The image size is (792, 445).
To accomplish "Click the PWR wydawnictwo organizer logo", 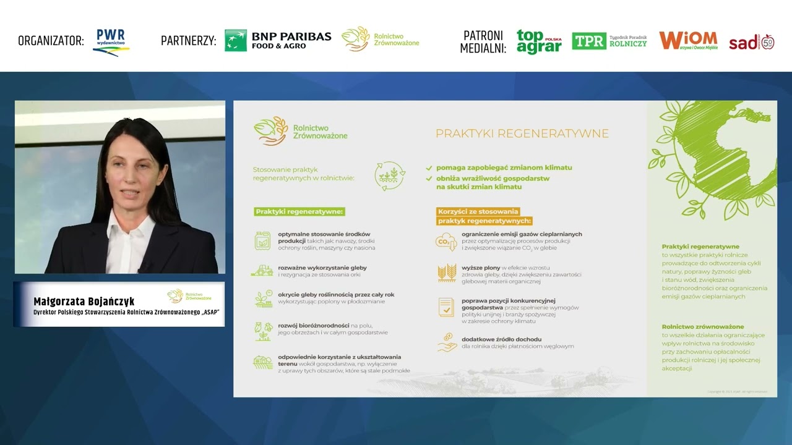I will pos(111,42).
